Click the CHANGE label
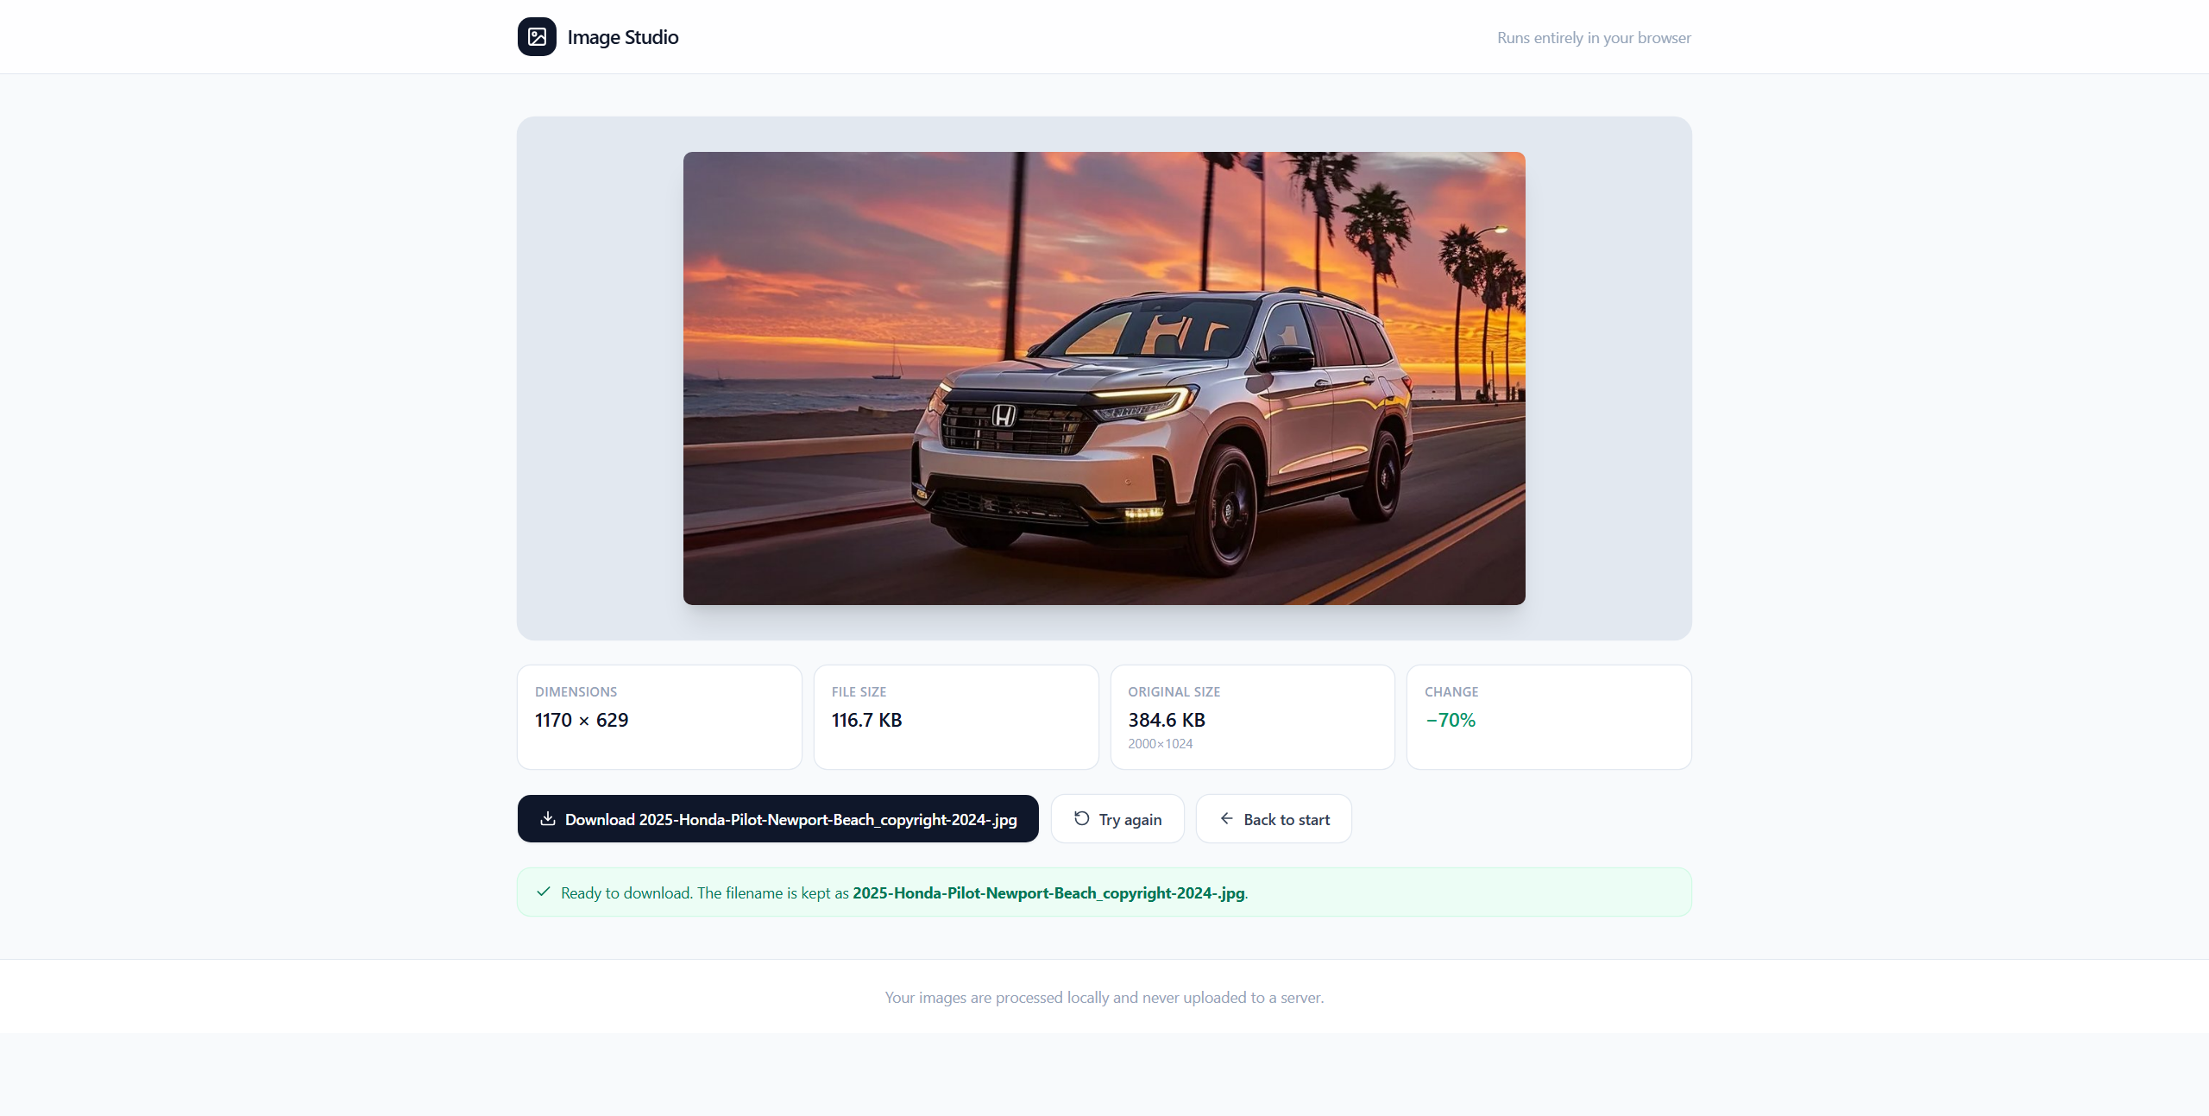2209x1116 pixels. pos(1451,692)
